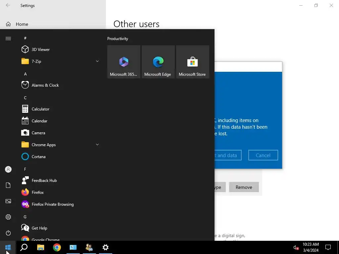The width and height of the screenshot is (339, 254).
Task: Open the Chrome Apps folder entry
Action: 61,145
